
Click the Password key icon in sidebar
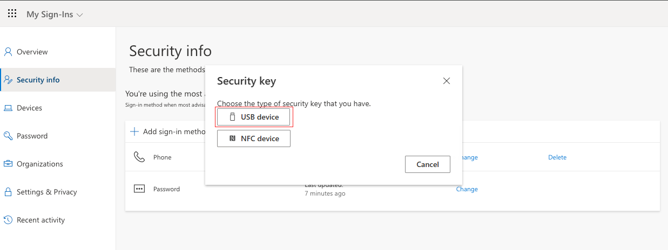(x=8, y=136)
